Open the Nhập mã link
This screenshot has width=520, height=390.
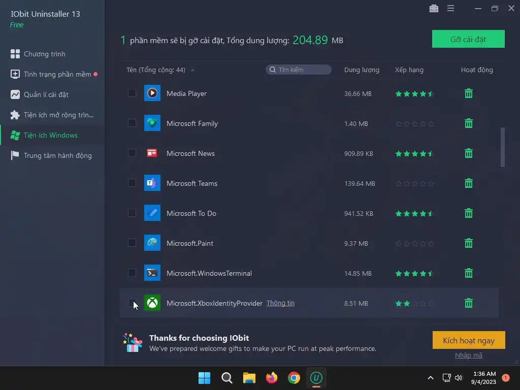click(x=469, y=355)
